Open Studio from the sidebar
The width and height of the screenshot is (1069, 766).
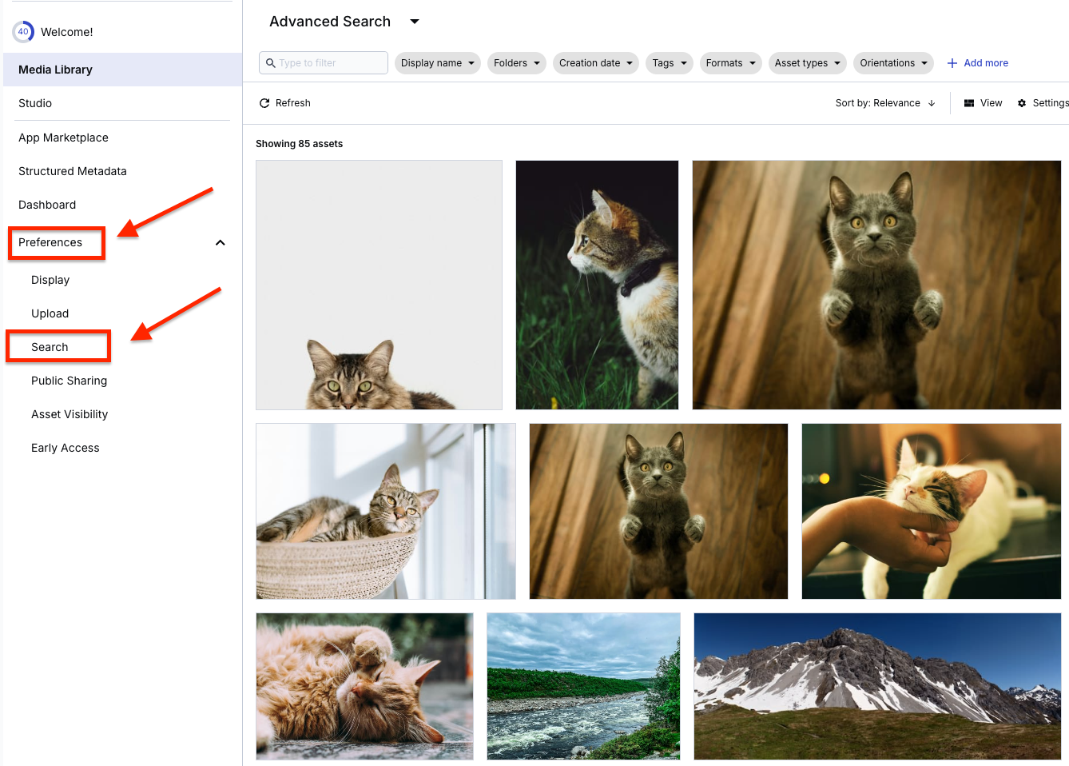pos(35,102)
